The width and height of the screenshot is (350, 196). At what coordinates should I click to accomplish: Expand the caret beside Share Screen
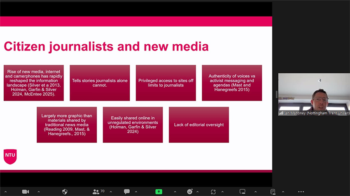pos(175,191)
